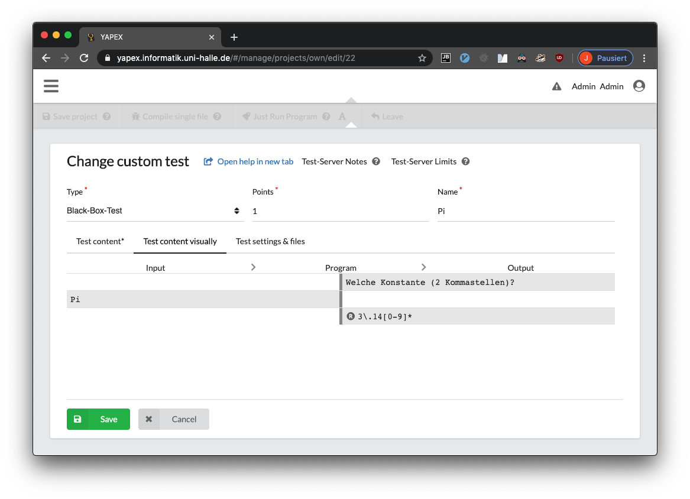Bookmark page with the star icon

pyautogui.click(x=422, y=58)
